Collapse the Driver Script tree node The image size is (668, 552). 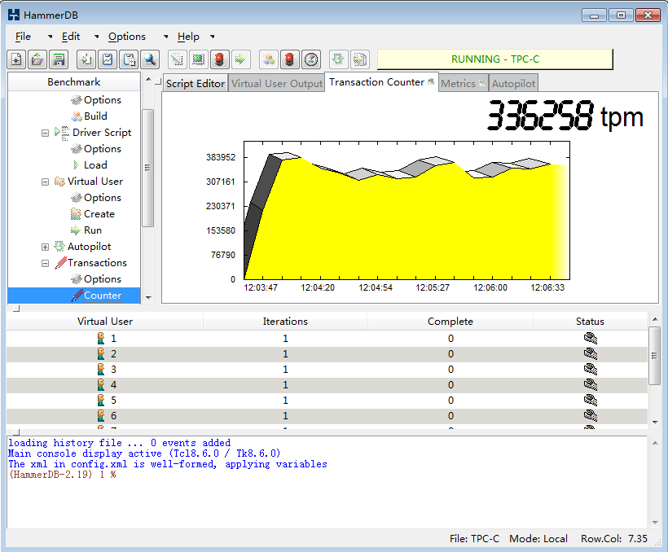point(45,133)
